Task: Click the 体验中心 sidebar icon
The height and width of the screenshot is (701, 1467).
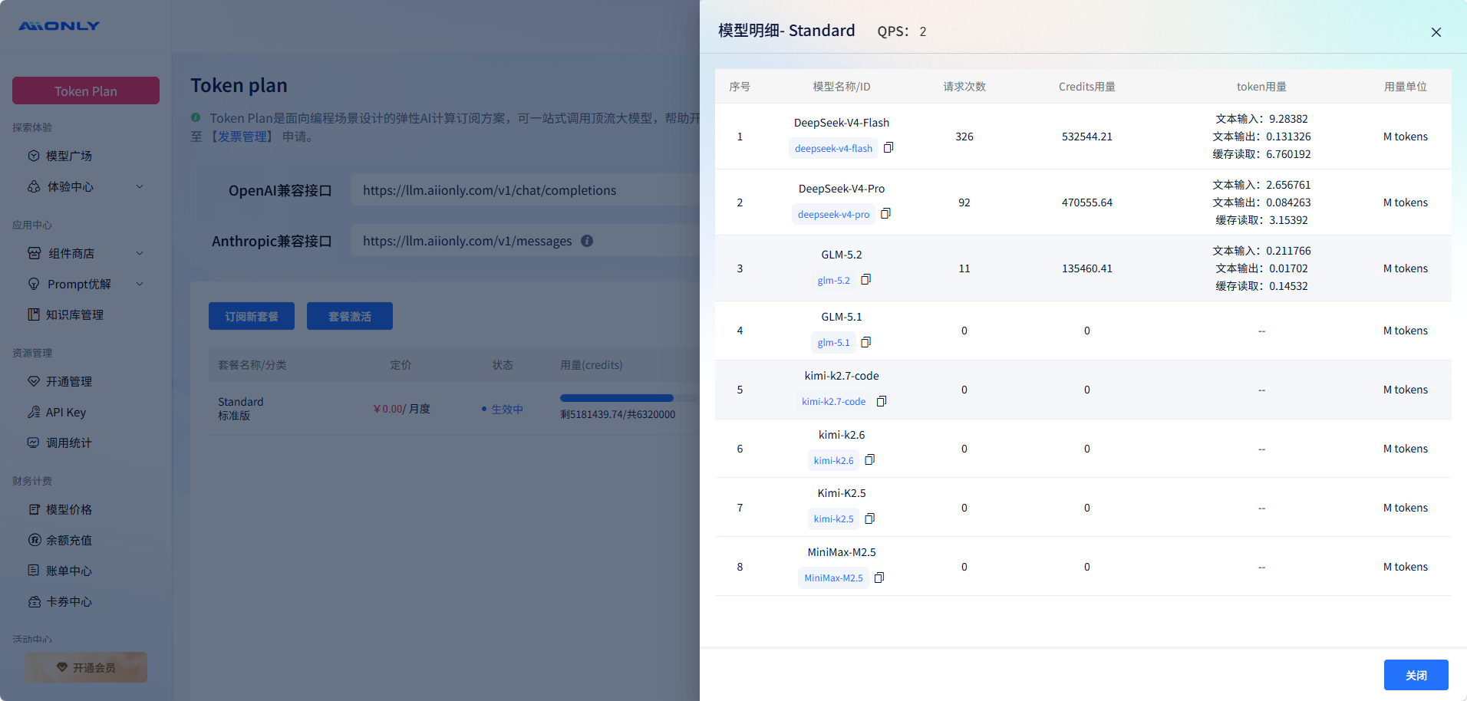Action: click(x=34, y=186)
